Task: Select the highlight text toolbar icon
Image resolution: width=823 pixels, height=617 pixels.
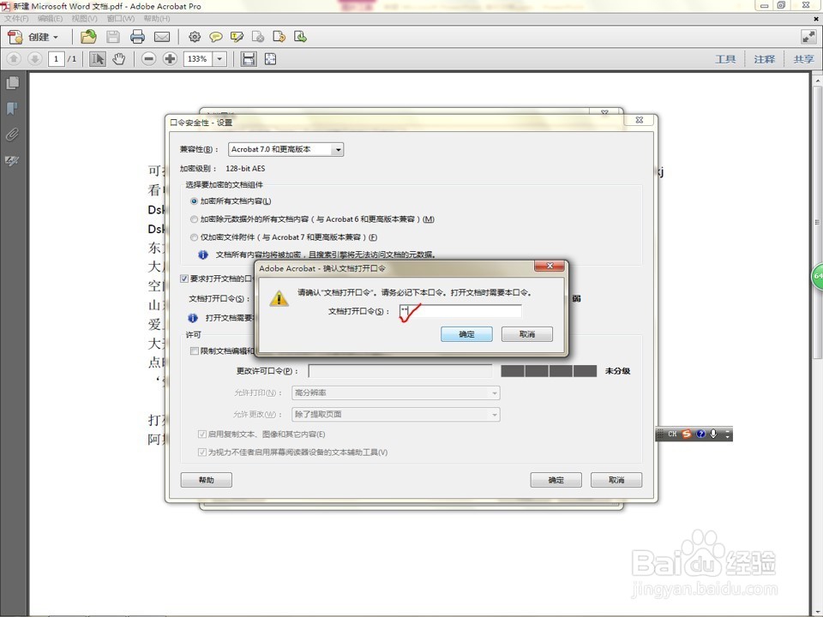Action: tap(237, 37)
